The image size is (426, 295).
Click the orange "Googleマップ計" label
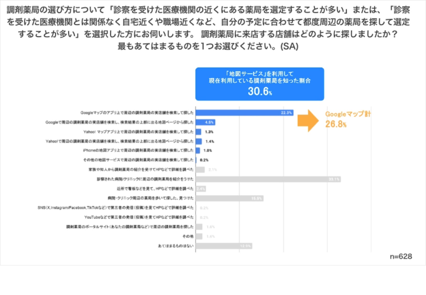(348, 114)
